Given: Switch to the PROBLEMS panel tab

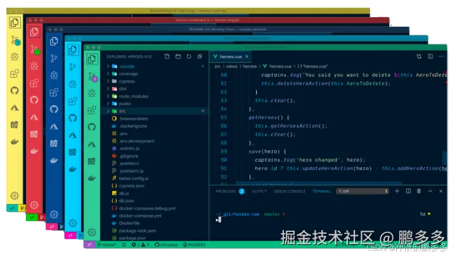Looking at the screenshot, I should (226, 191).
